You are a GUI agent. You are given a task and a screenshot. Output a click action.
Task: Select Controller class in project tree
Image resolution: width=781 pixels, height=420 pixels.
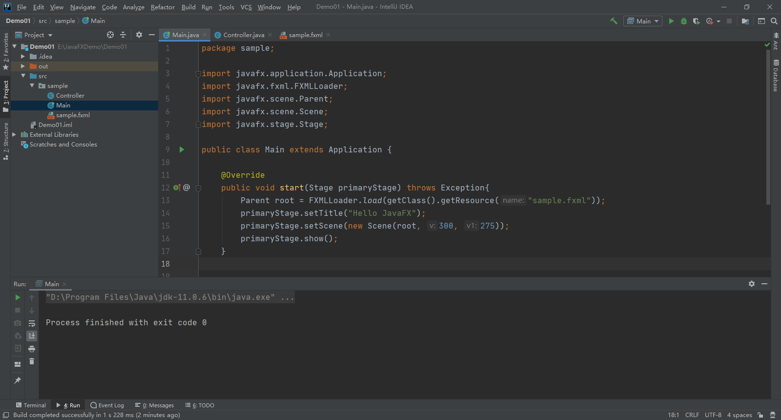(70, 95)
